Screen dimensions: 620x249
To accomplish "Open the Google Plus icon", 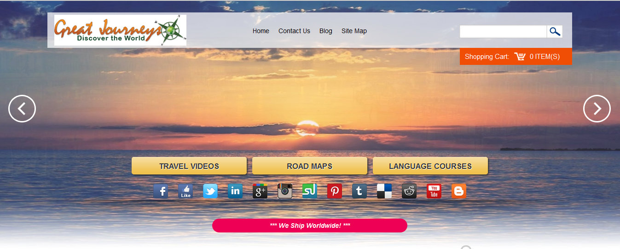I will [260, 191].
